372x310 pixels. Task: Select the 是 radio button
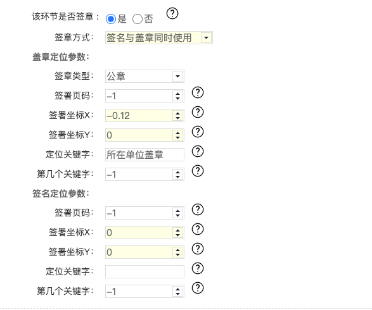click(x=111, y=19)
